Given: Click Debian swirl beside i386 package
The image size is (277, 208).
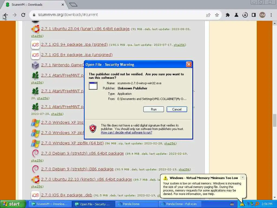Looking at the screenshot, I should coord(35,169).
